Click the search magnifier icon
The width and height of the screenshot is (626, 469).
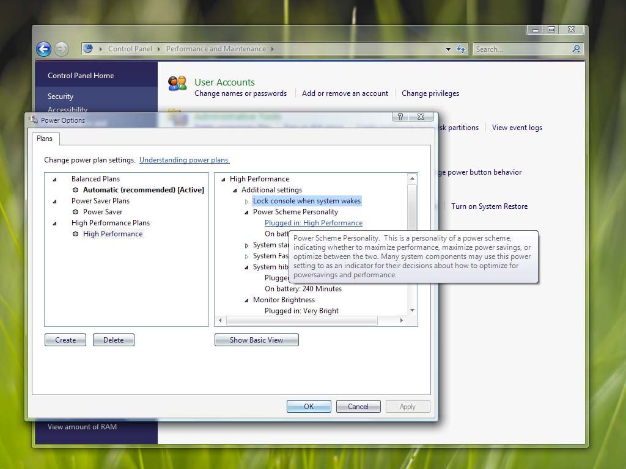coord(576,49)
